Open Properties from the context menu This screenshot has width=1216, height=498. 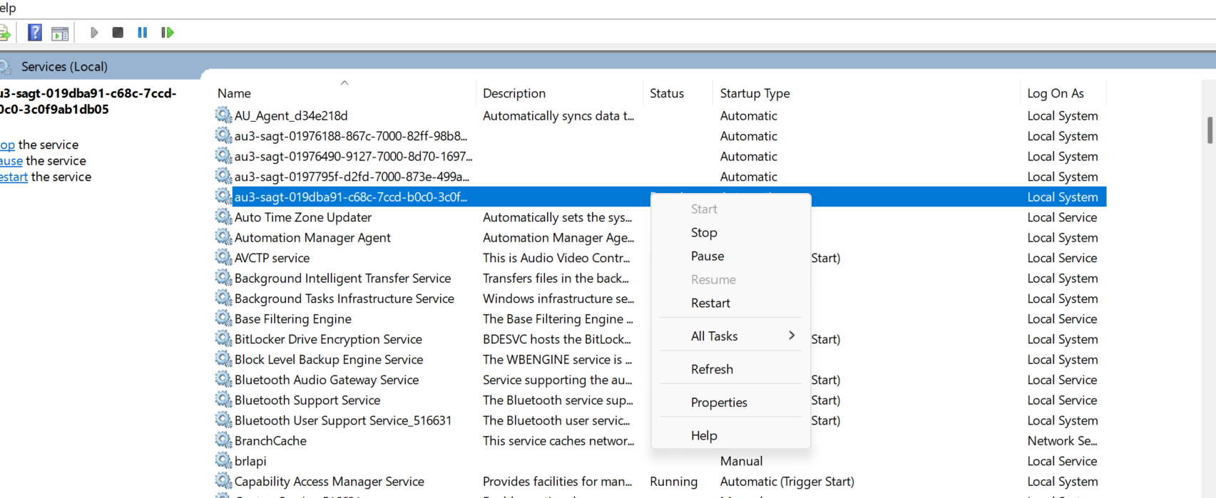[731, 402]
